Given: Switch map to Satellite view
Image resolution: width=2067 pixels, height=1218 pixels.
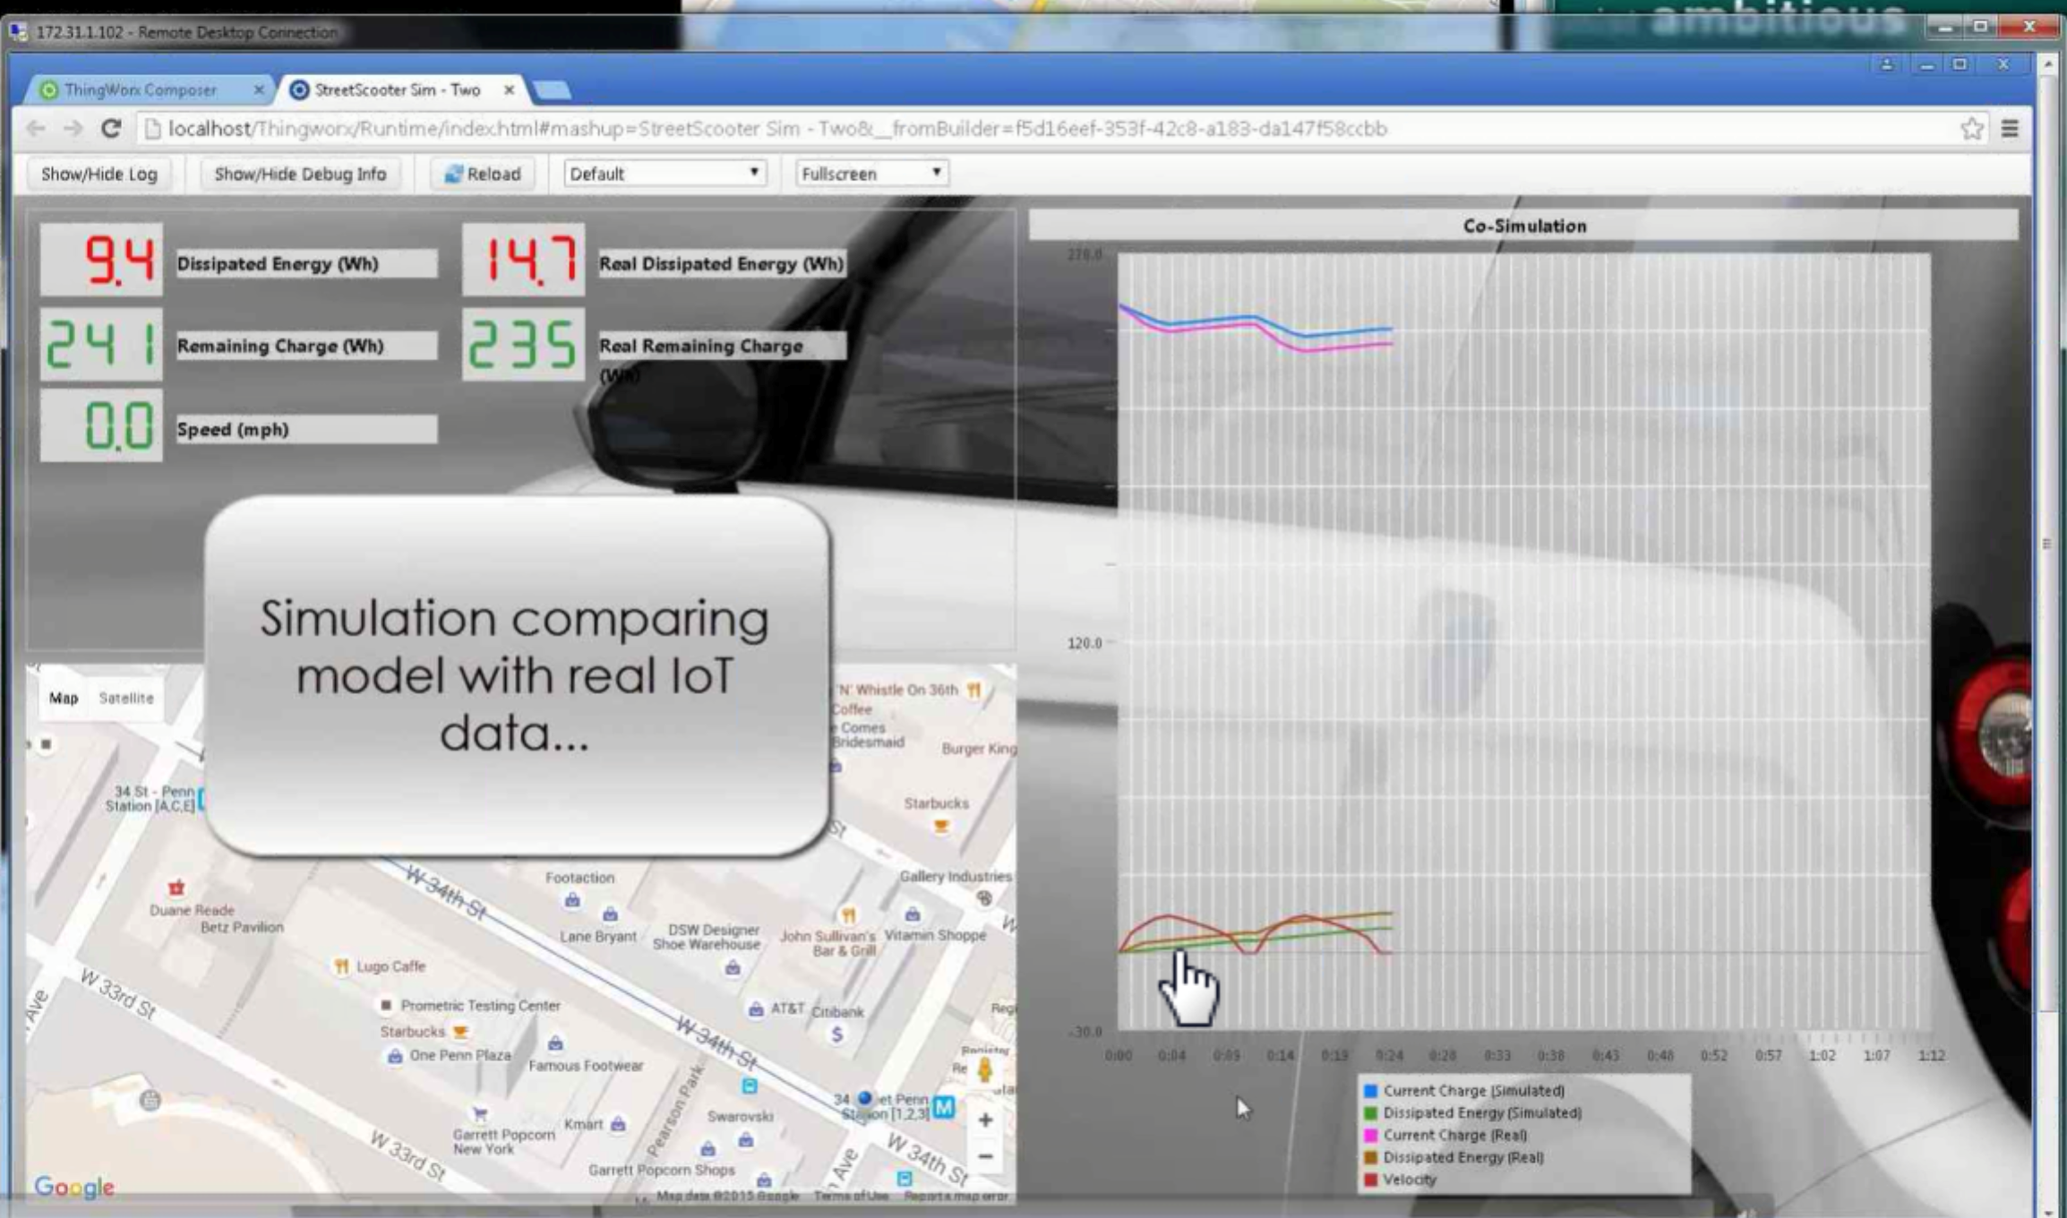Looking at the screenshot, I should pyautogui.click(x=126, y=698).
